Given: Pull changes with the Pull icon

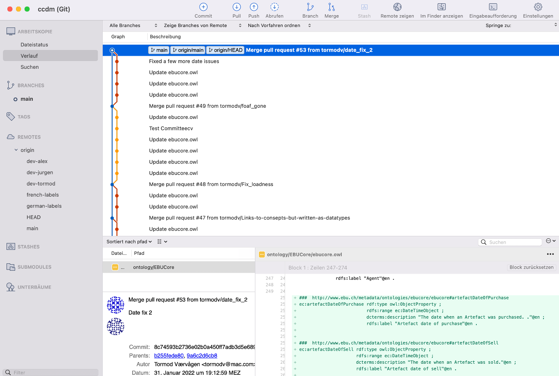Looking at the screenshot, I should tap(237, 7).
